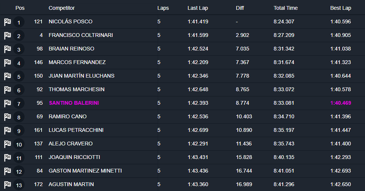The height and width of the screenshot is (191, 365).
Task: Open competitor Santino Balerini's highlighted name
Action: (x=74, y=103)
